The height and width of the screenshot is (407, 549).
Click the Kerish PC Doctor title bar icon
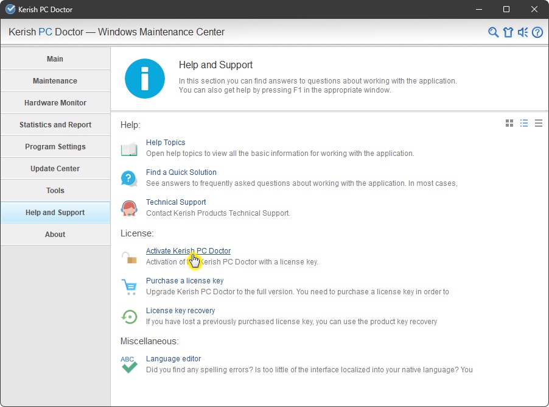(10, 9)
